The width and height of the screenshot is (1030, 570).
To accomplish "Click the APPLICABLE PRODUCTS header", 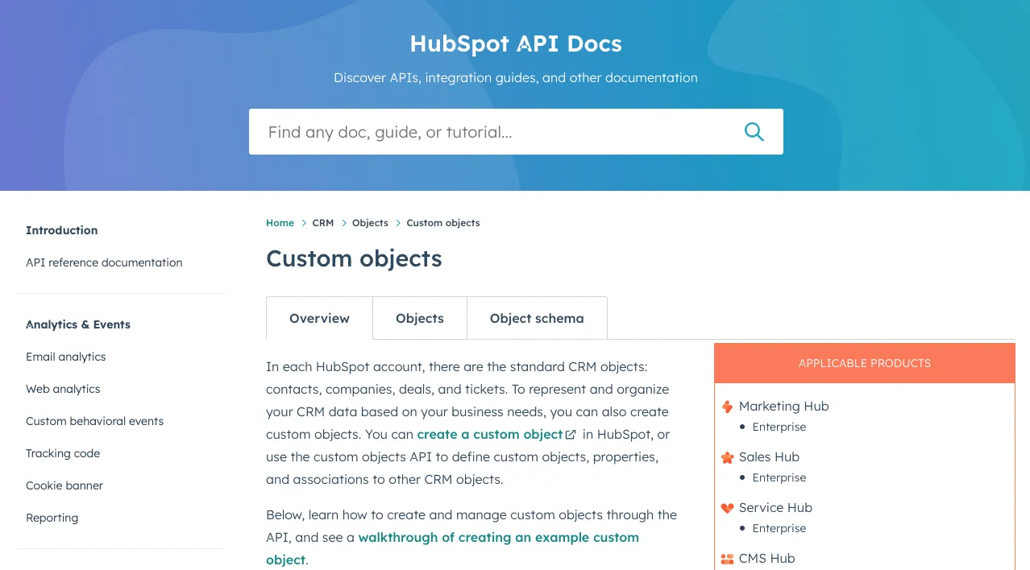I will point(865,363).
